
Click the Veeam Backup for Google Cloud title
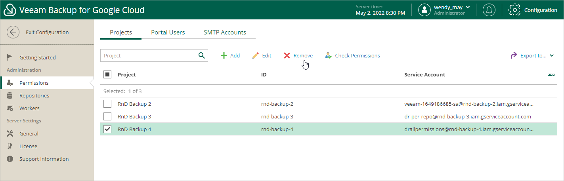(x=82, y=10)
